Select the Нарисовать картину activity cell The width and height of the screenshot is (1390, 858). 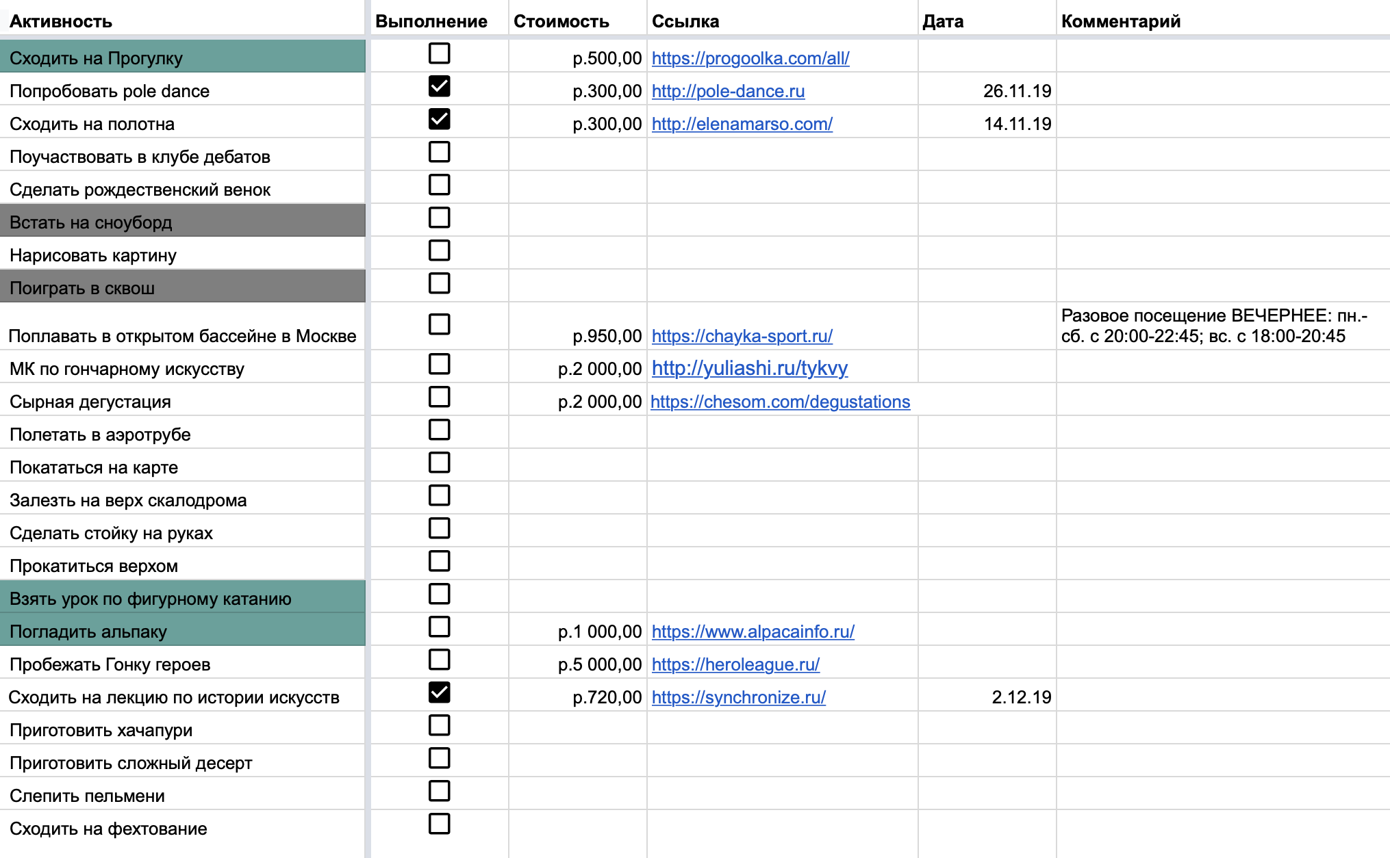click(x=182, y=253)
